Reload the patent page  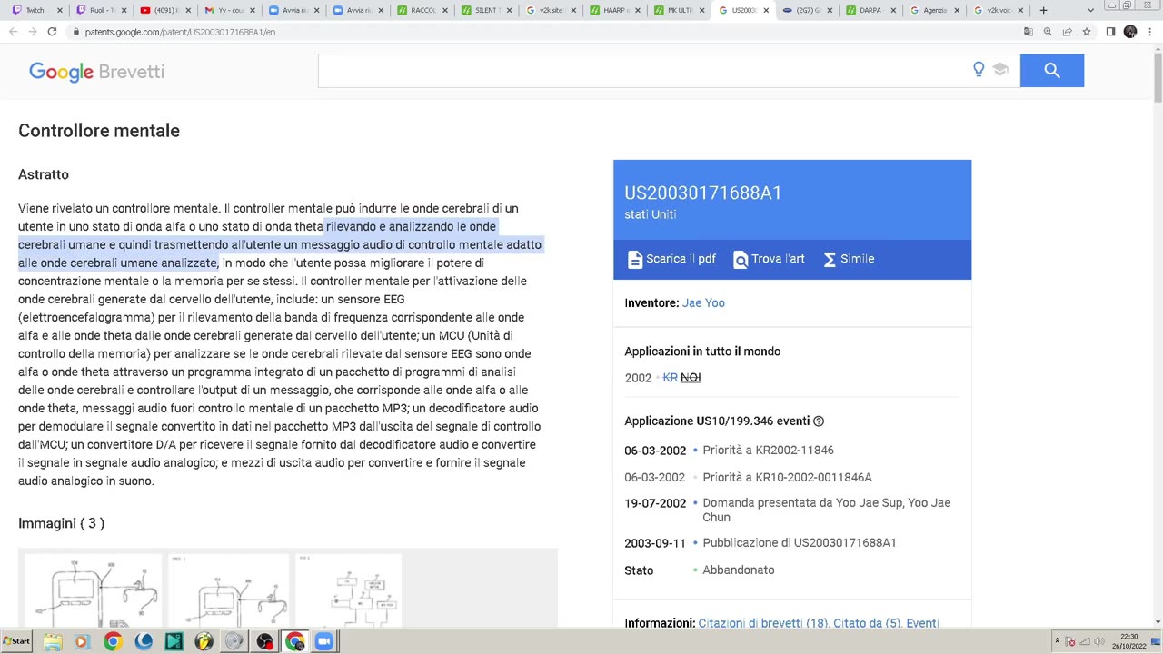[52, 32]
